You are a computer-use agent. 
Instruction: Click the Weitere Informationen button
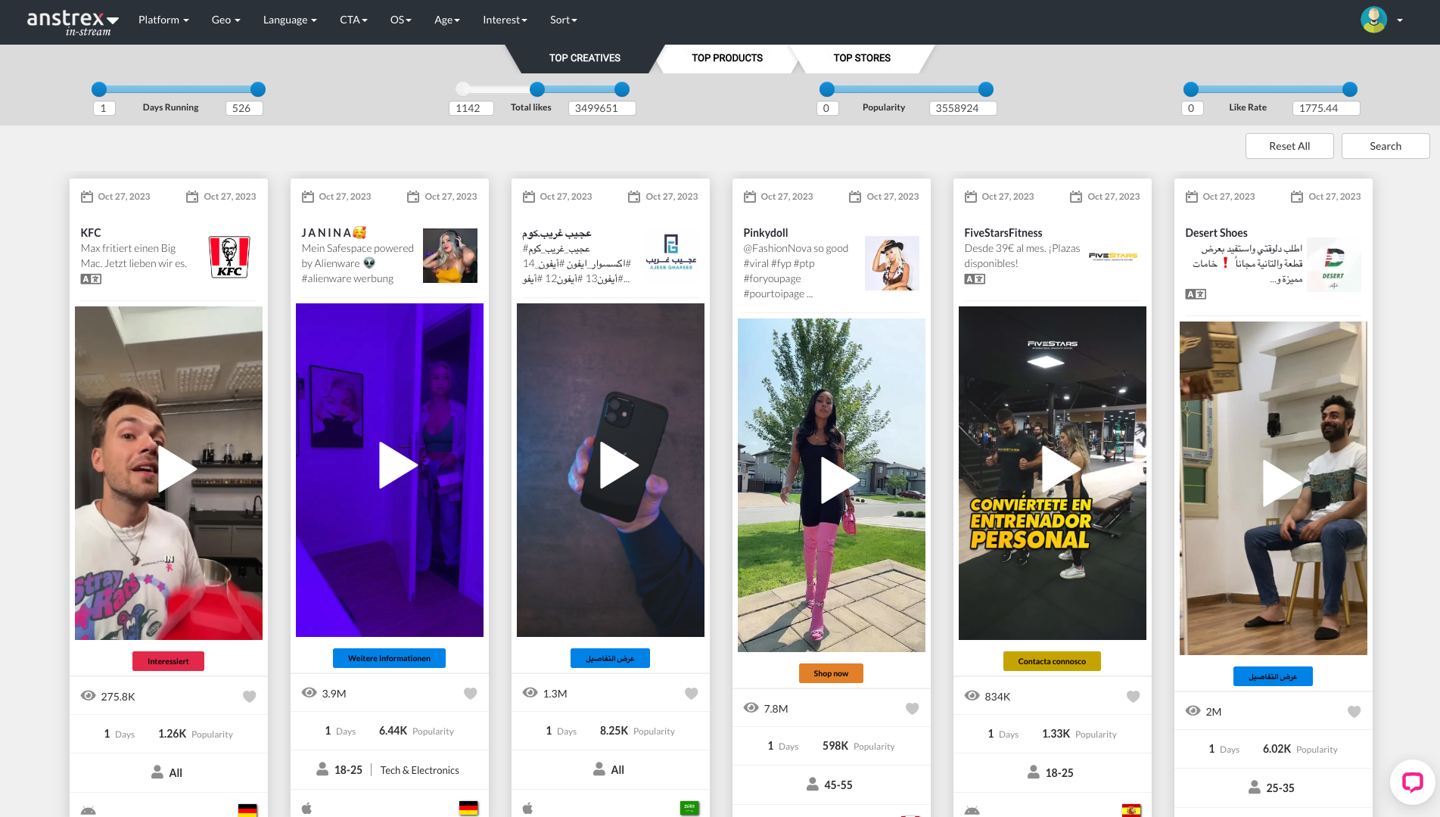389,658
